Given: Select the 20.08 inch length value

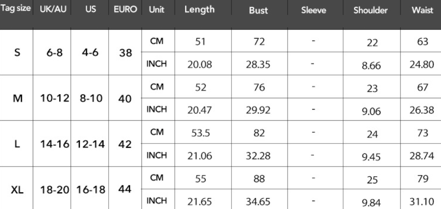Looking at the screenshot, I should (200, 65).
